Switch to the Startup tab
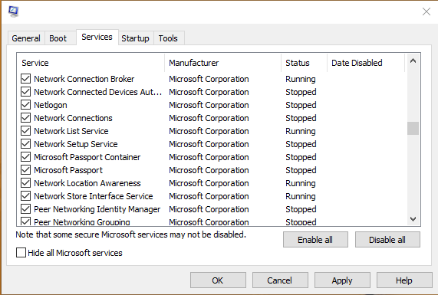This screenshot has height=295, width=438. [x=135, y=38]
